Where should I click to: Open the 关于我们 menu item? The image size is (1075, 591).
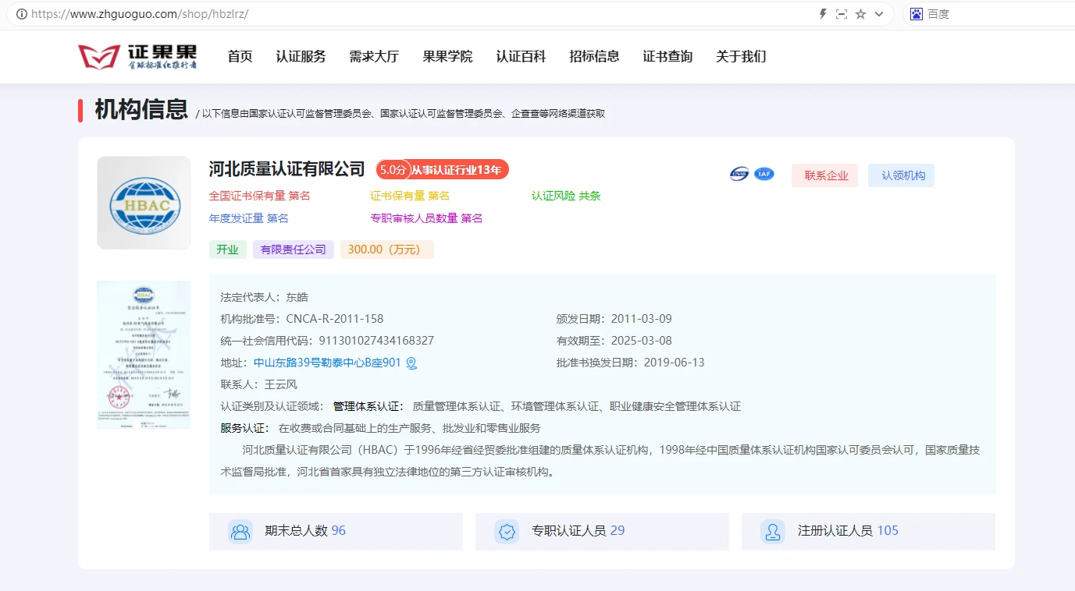coord(741,56)
